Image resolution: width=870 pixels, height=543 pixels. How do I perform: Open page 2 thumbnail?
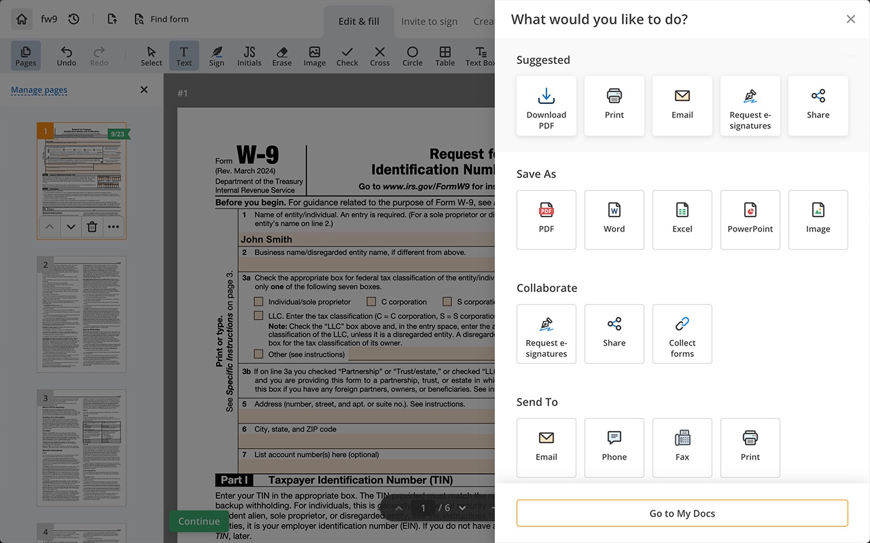tap(82, 314)
